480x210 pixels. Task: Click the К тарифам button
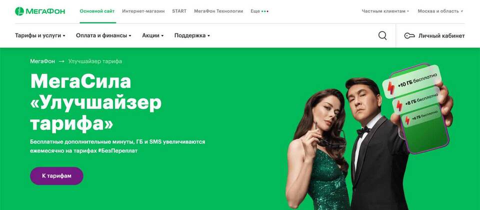[56, 176]
